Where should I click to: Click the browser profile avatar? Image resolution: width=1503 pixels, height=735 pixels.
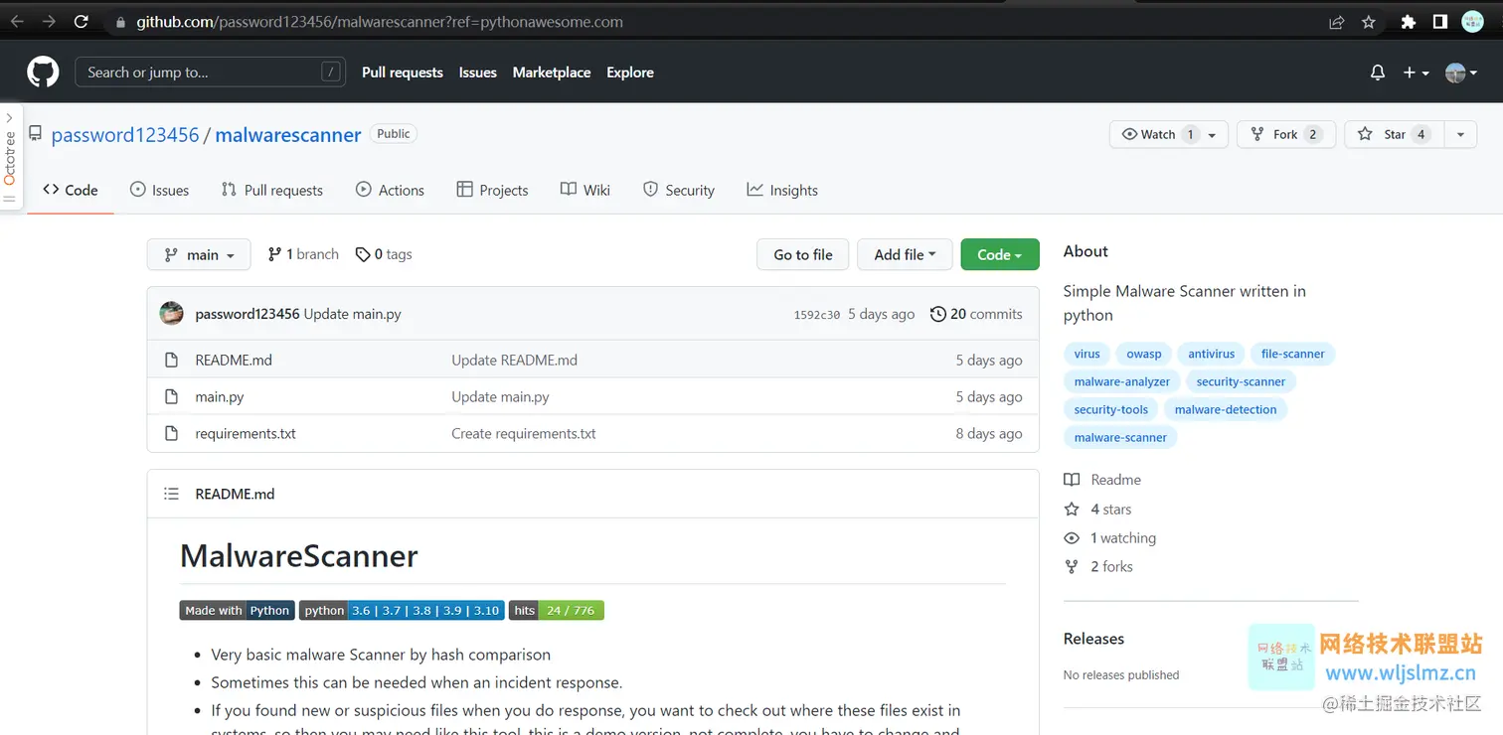[1472, 22]
